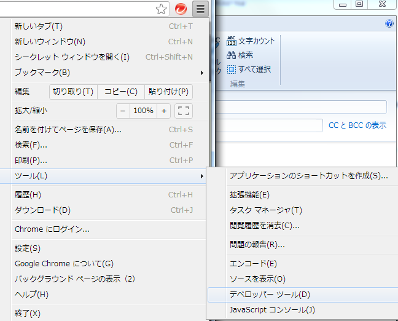Click the recipient input field in mail window
This screenshot has height=321, width=398.
[302, 107]
